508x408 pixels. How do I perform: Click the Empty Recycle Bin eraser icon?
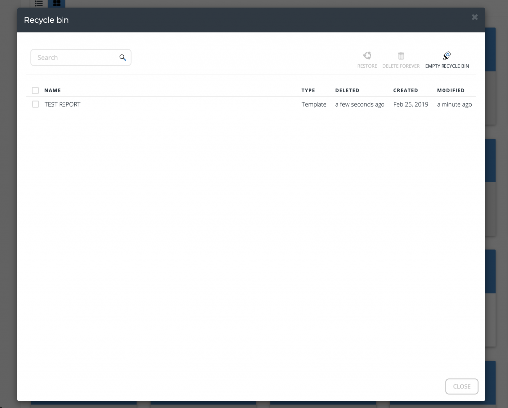click(446, 56)
